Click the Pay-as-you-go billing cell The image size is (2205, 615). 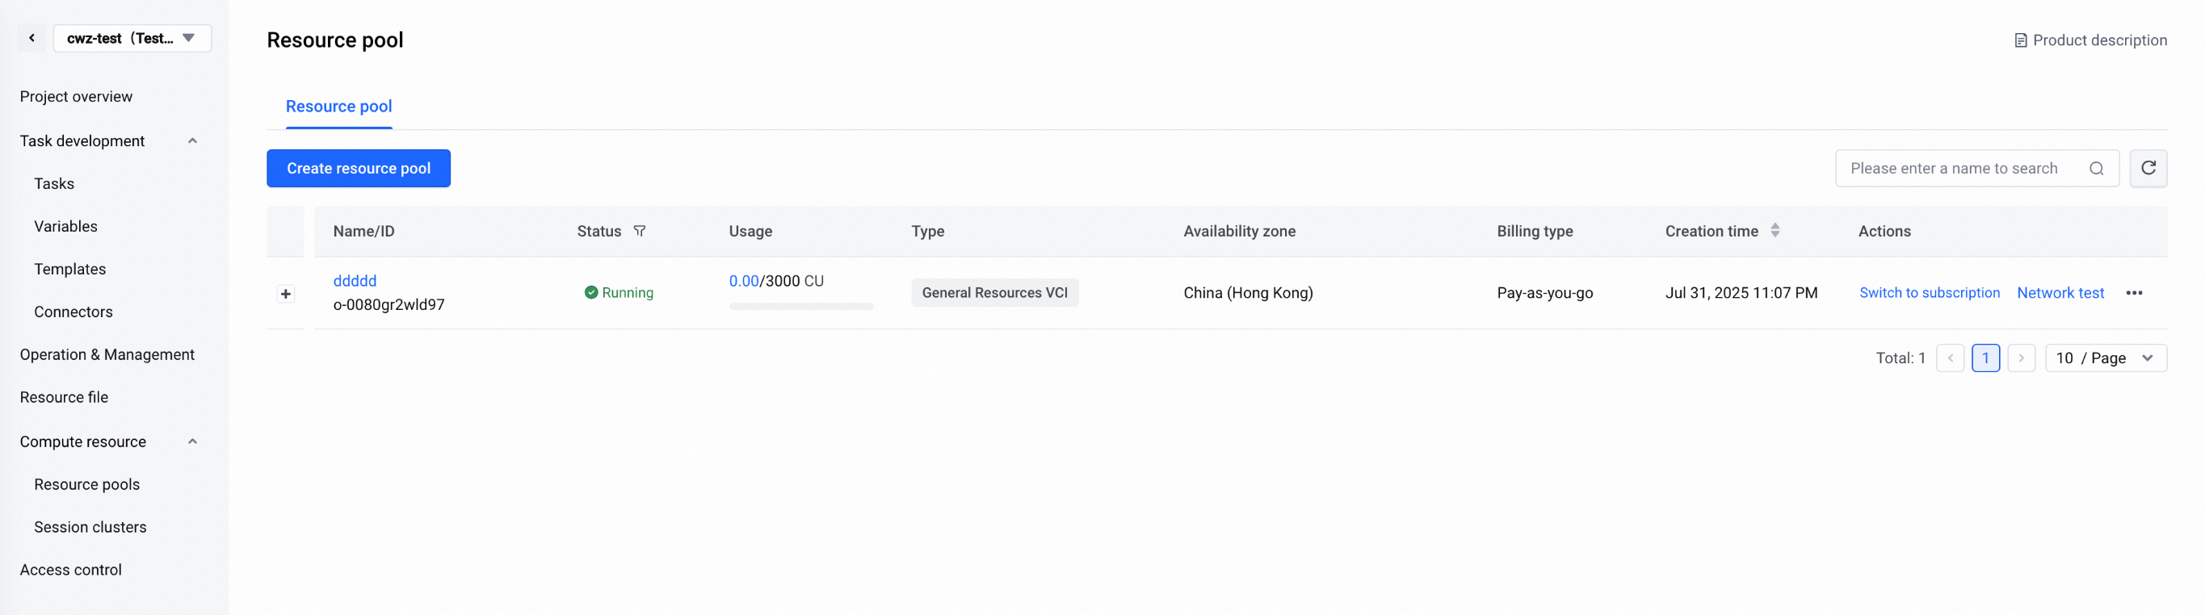(x=1545, y=294)
